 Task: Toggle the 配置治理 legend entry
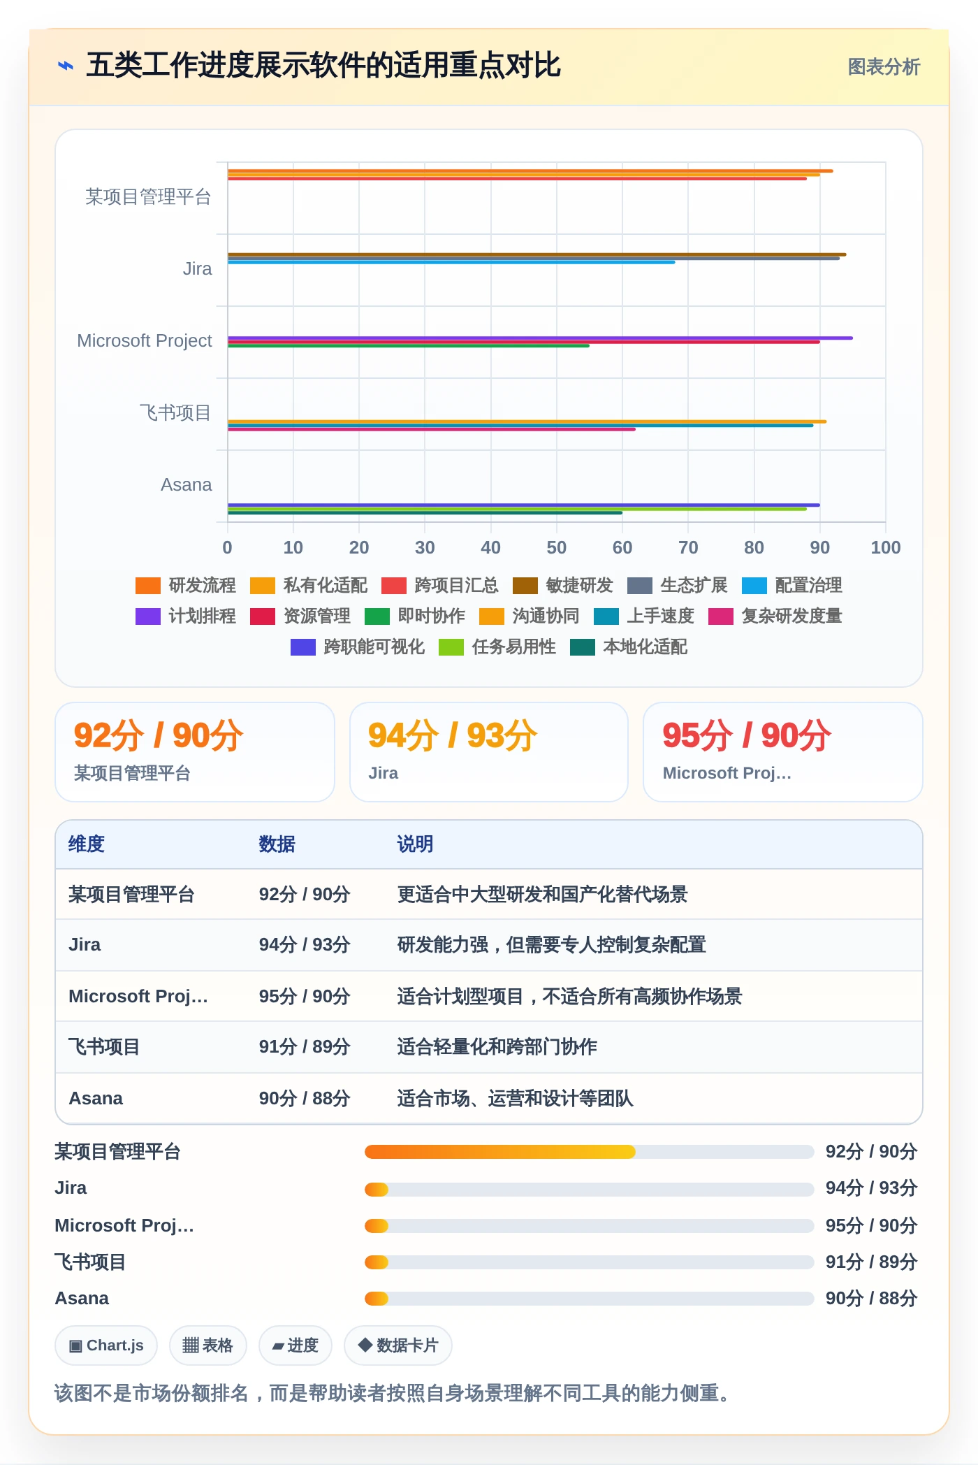pos(792,585)
